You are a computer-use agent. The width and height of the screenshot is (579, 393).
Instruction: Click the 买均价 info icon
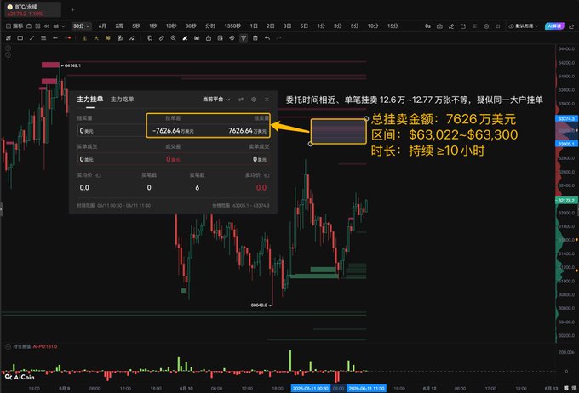tap(99, 175)
